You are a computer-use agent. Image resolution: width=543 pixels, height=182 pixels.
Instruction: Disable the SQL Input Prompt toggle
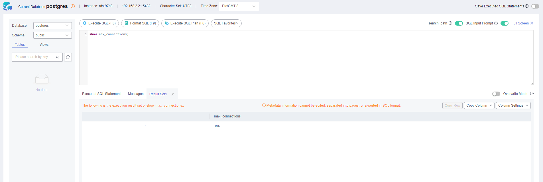pos(505,23)
